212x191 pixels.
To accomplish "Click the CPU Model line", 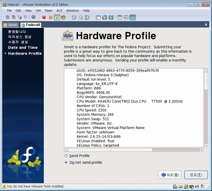I will pos(130,101).
